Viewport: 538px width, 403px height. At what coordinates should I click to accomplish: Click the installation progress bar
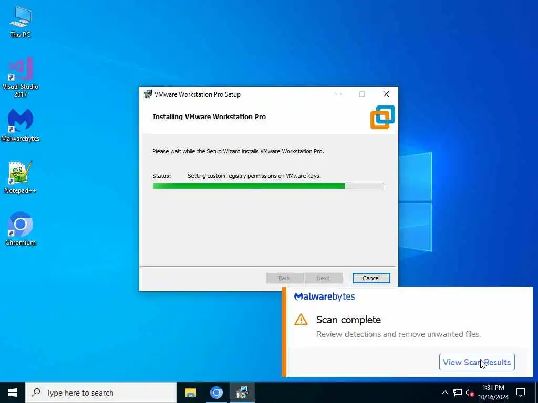click(268, 186)
